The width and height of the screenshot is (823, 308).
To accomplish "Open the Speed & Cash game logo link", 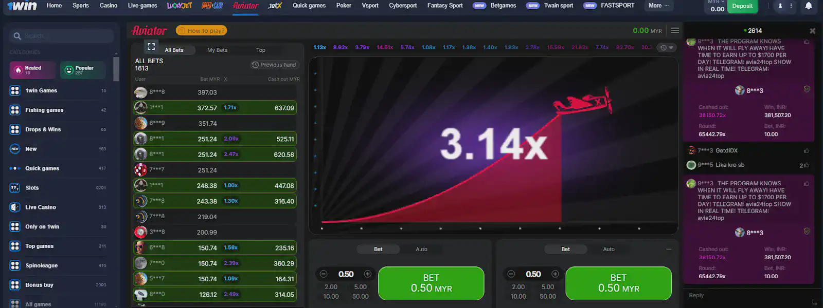I will (212, 6).
